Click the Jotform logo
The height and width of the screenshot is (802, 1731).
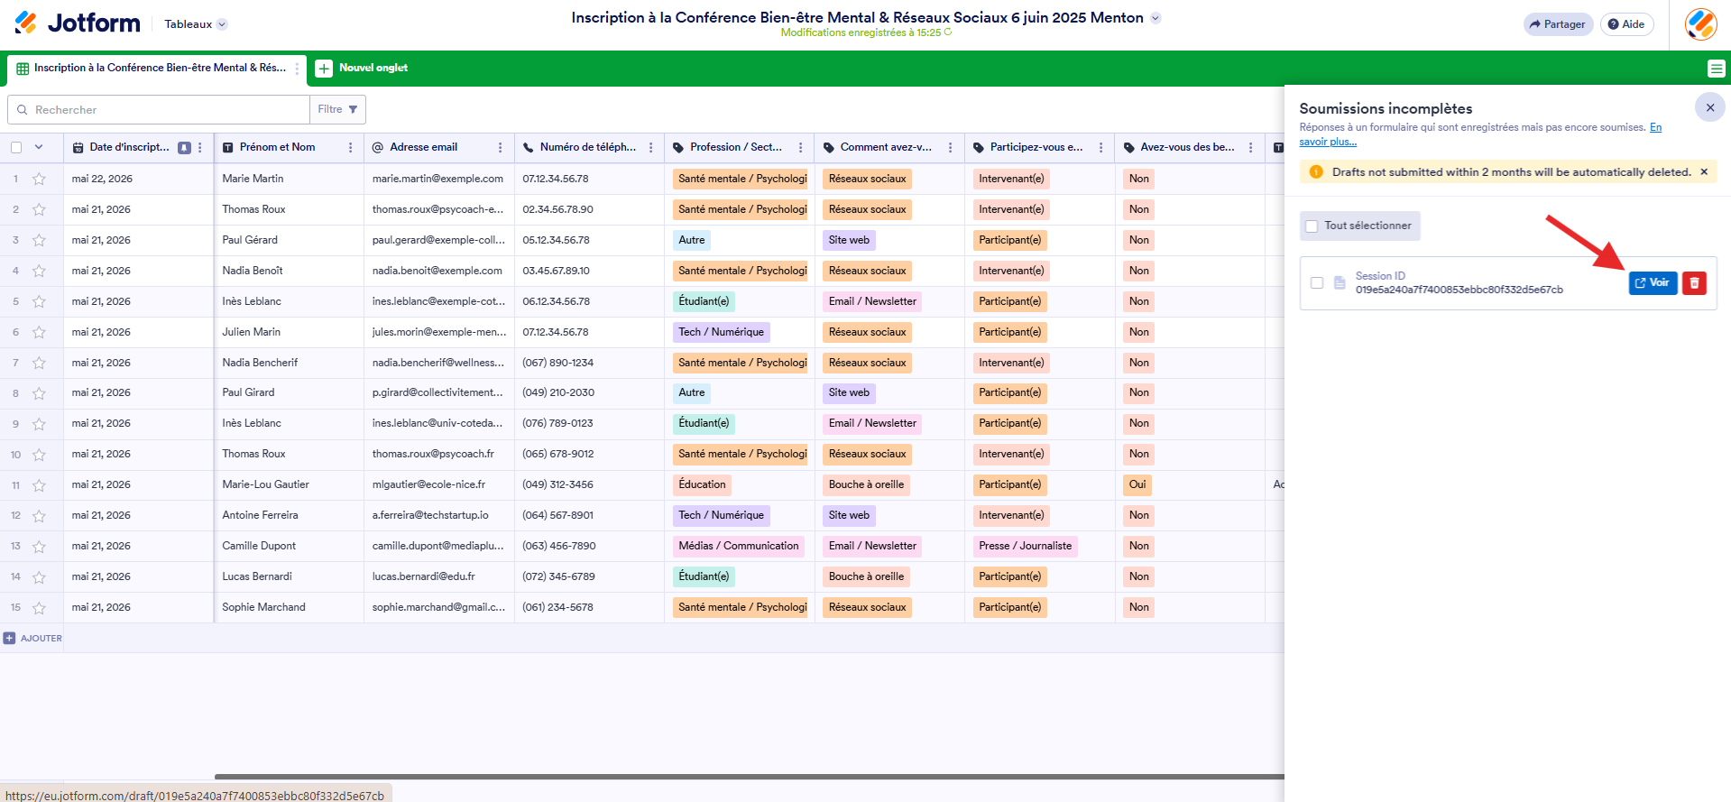78,23
